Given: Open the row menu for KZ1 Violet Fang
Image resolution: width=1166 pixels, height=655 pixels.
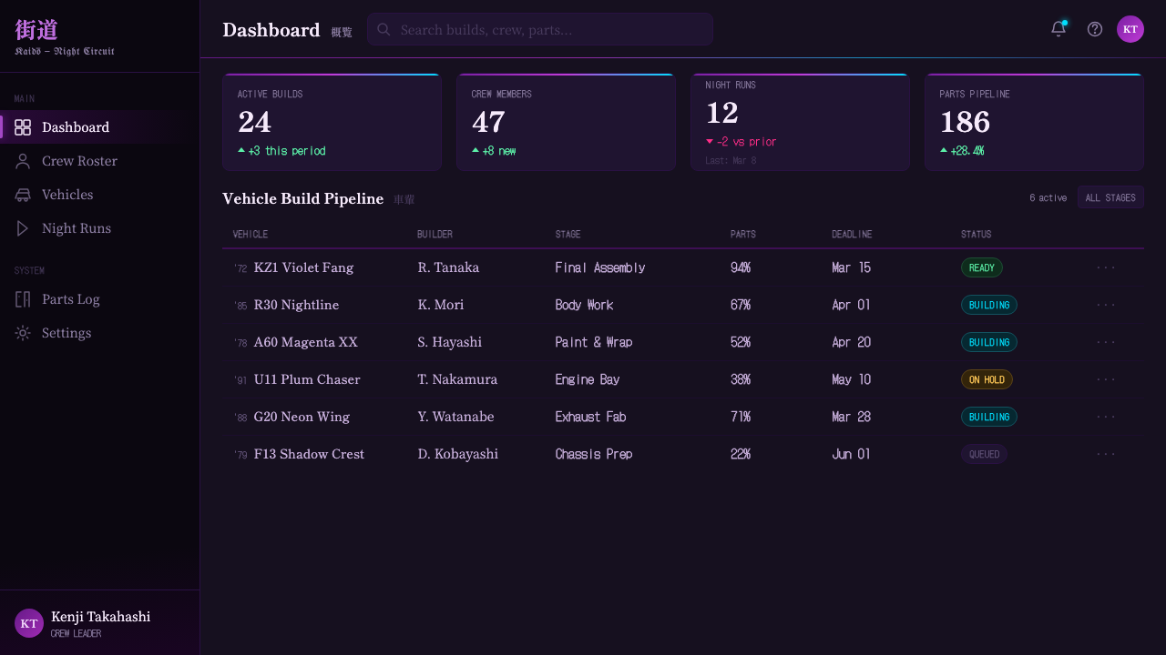Looking at the screenshot, I should click(1106, 267).
